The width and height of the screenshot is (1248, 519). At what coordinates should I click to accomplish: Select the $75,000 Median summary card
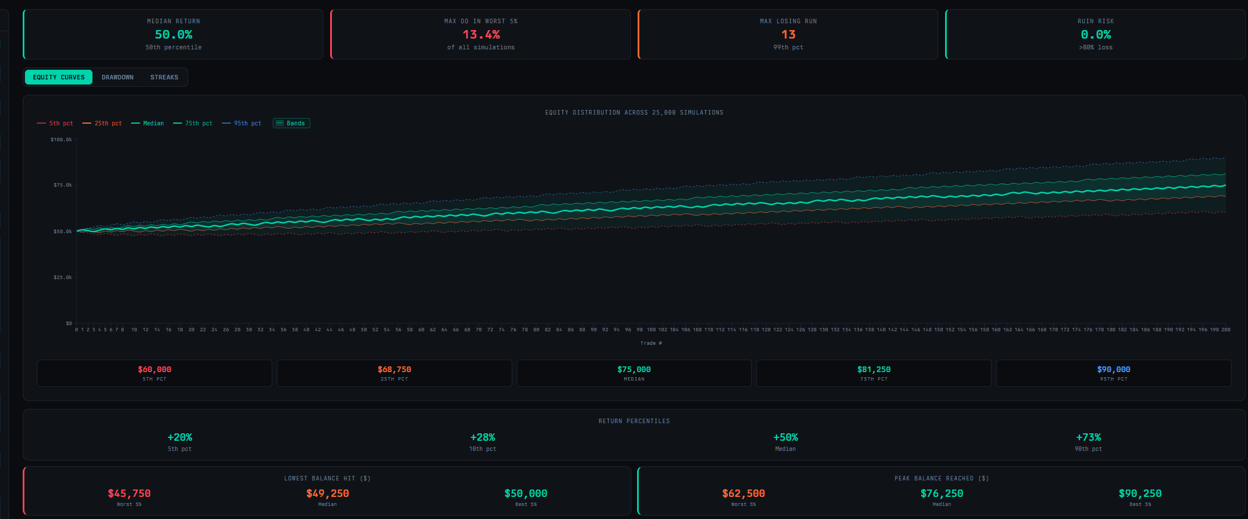(x=634, y=373)
